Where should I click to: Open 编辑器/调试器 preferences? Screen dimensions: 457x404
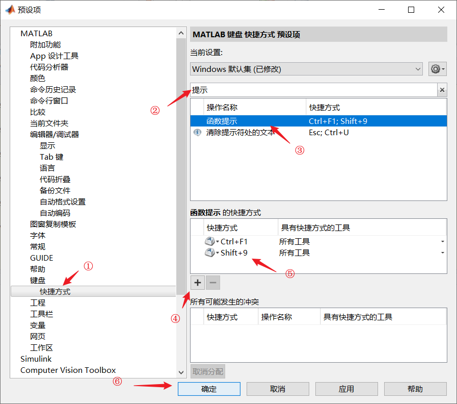coord(55,134)
